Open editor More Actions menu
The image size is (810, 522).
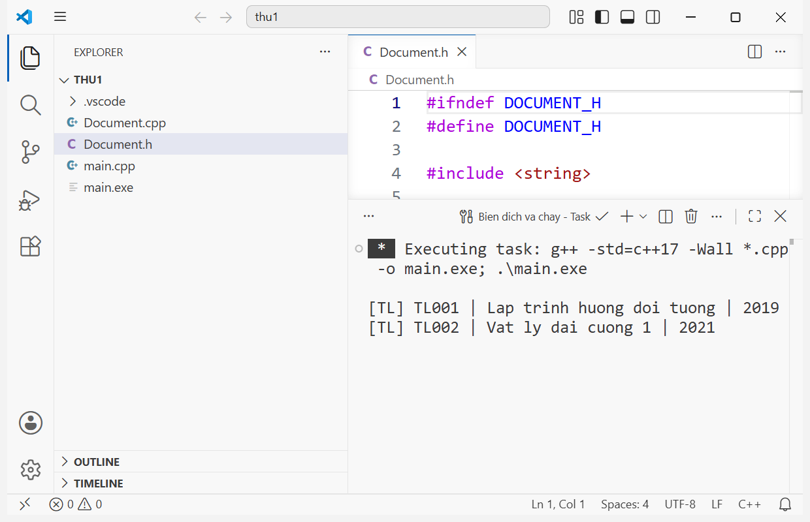coord(780,52)
